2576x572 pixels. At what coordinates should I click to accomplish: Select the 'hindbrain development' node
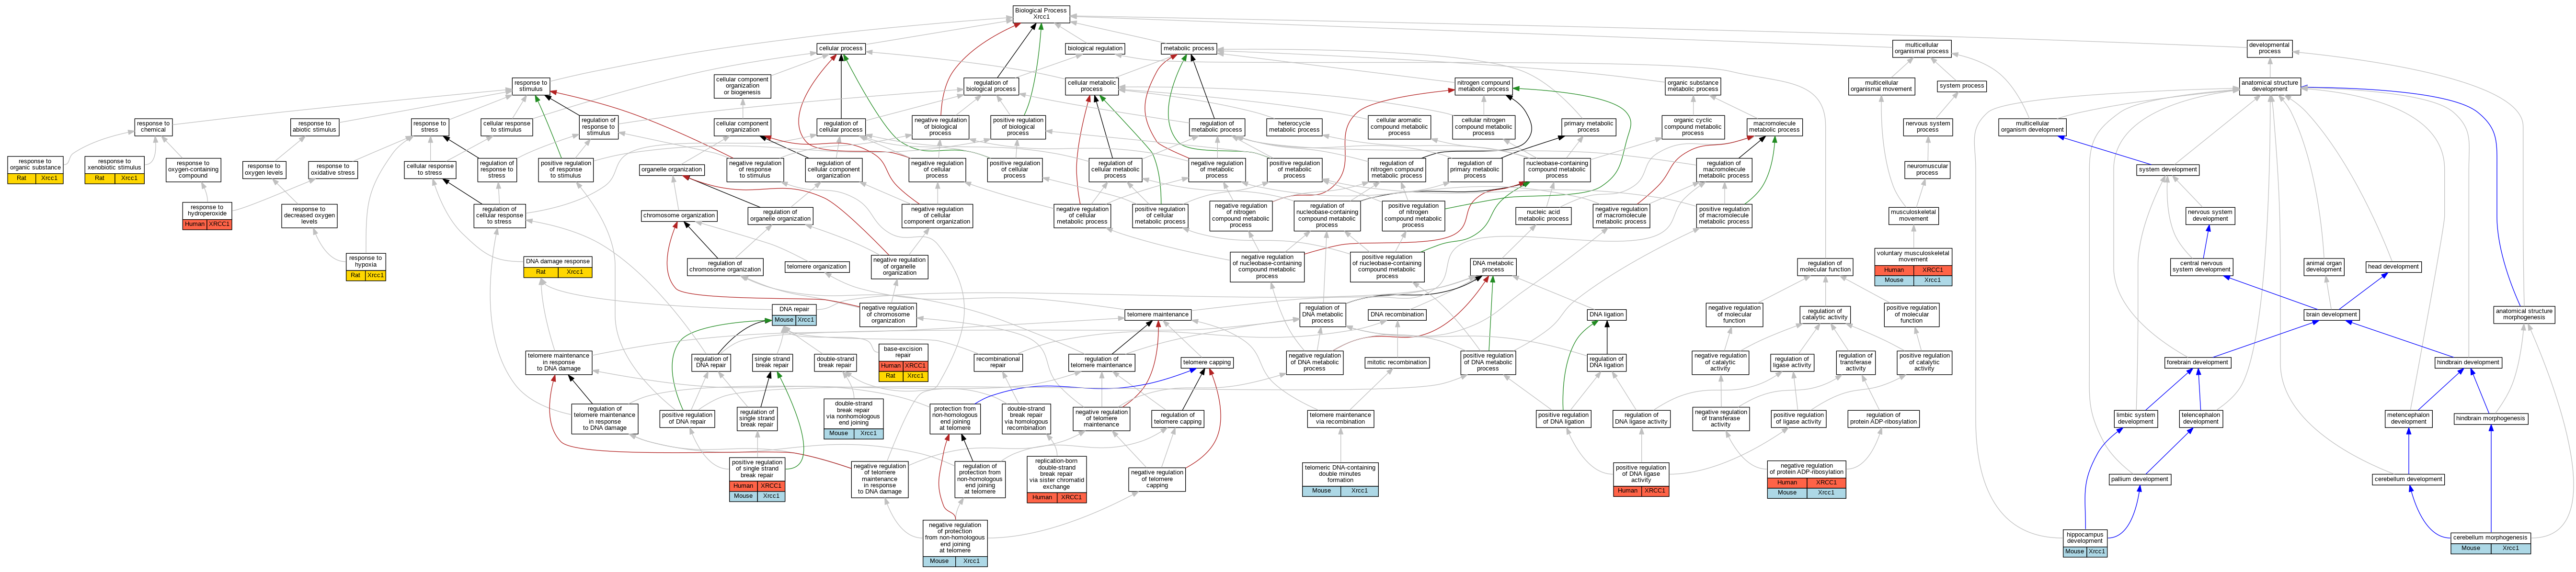(2468, 363)
